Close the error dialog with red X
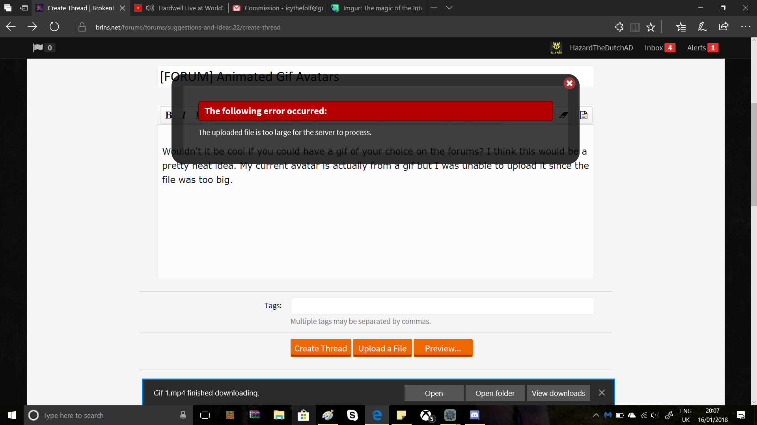This screenshot has width=757, height=425. 569,83
